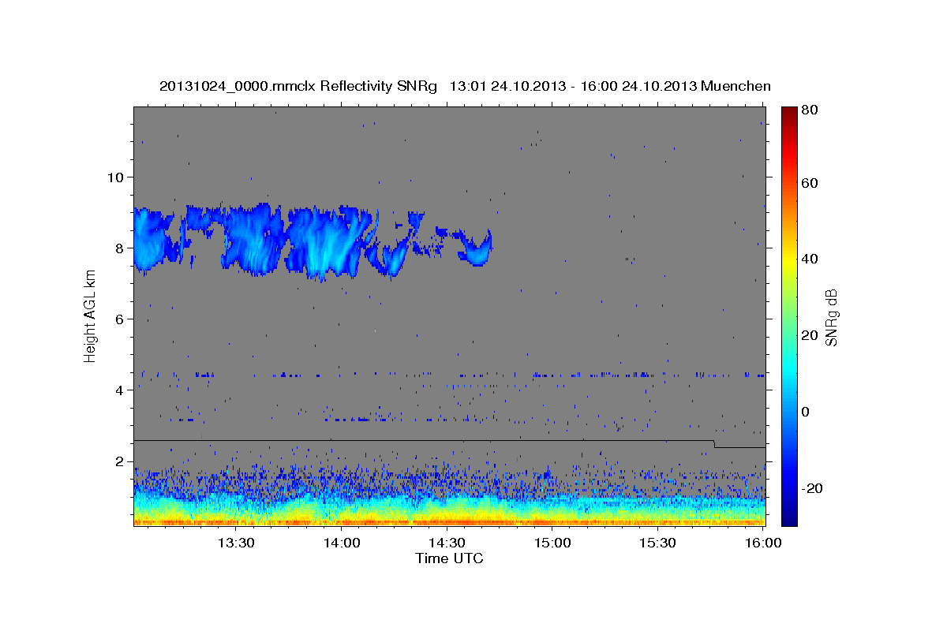This screenshot has height=631, width=947.
Task: Select the 15:00 time axis label
Action: click(552, 543)
